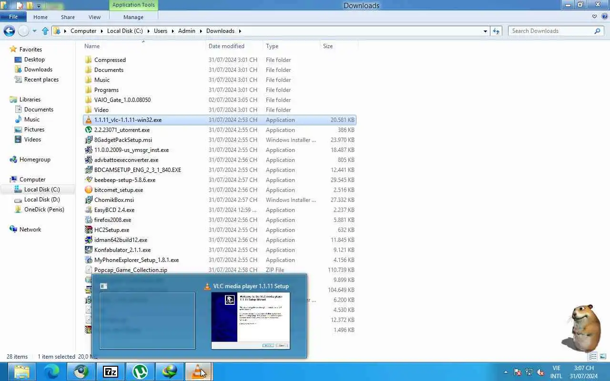Select the bitcomet_setup.exe orange icon

coord(88,190)
